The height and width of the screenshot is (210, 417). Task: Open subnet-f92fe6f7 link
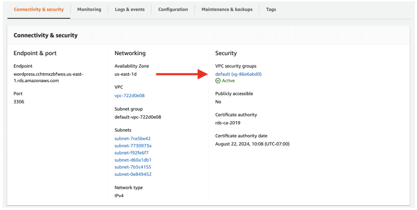(x=131, y=153)
